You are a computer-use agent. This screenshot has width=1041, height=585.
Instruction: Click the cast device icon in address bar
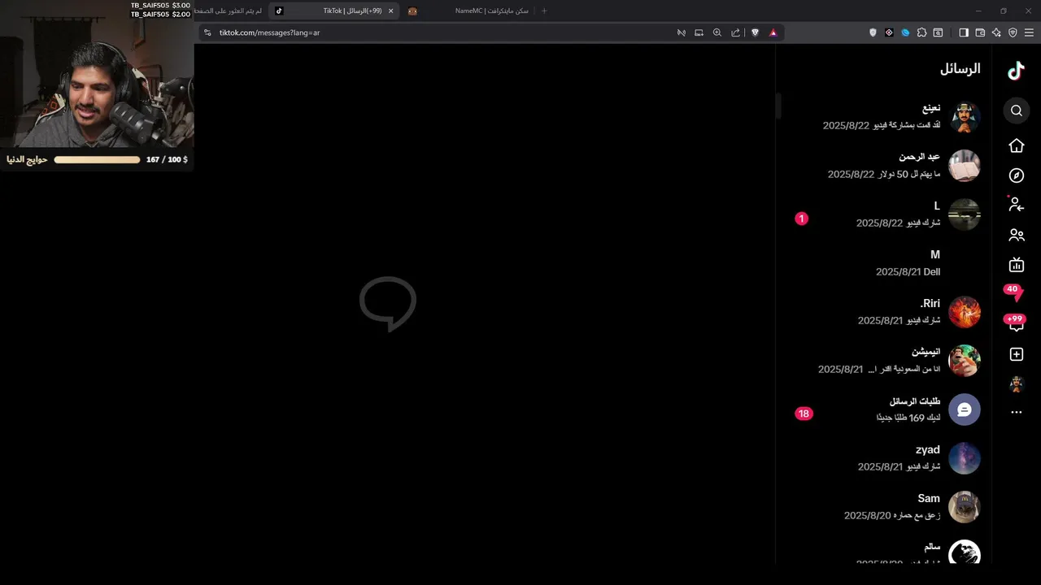pyautogui.click(x=699, y=32)
